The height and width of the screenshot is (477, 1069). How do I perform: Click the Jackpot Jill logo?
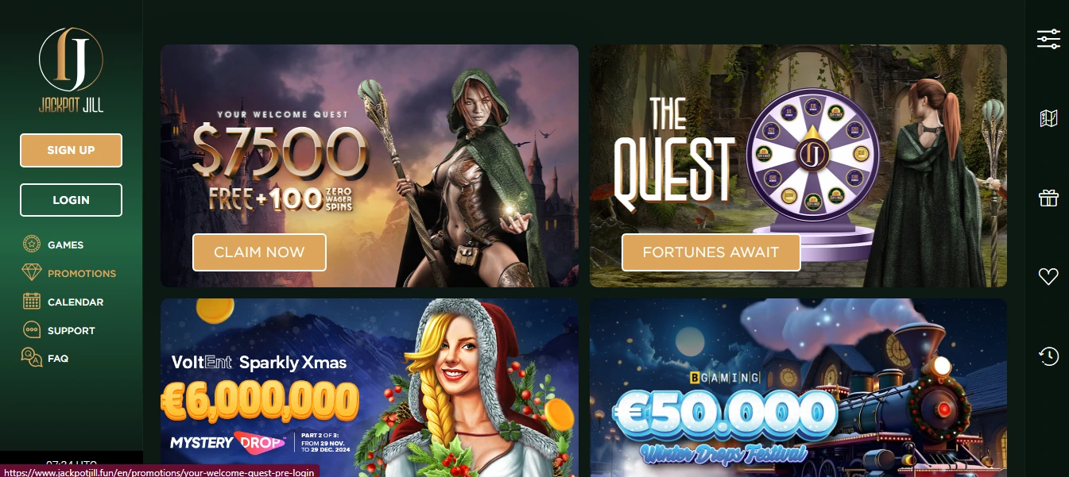click(71, 70)
